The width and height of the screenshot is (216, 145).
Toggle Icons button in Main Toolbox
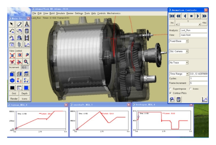(x=24, y=99)
